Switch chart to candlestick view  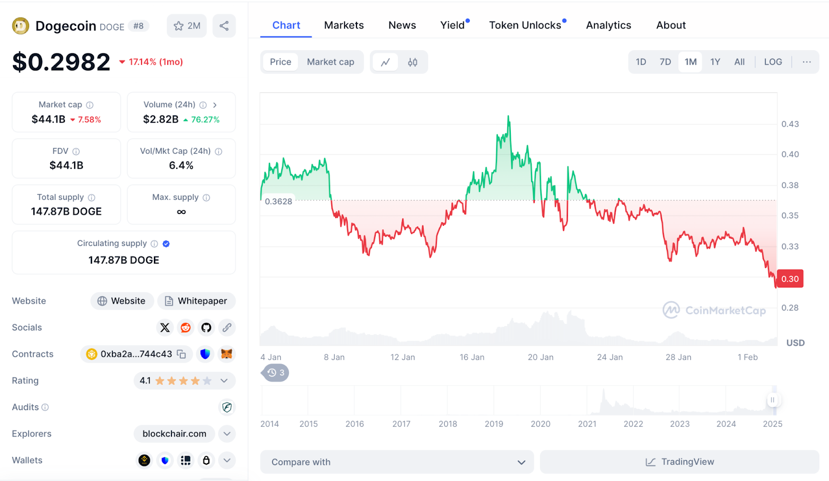412,62
